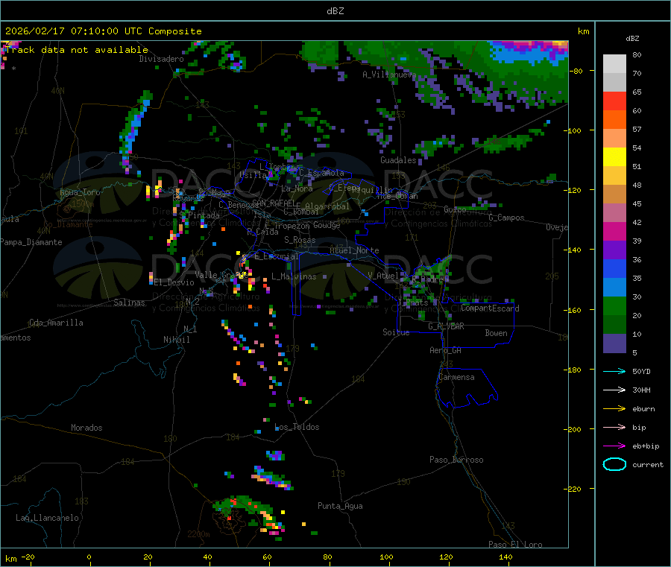Click the 'dBZ' heading above the color scale
This screenshot has width=671, height=567.
(632, 39)
